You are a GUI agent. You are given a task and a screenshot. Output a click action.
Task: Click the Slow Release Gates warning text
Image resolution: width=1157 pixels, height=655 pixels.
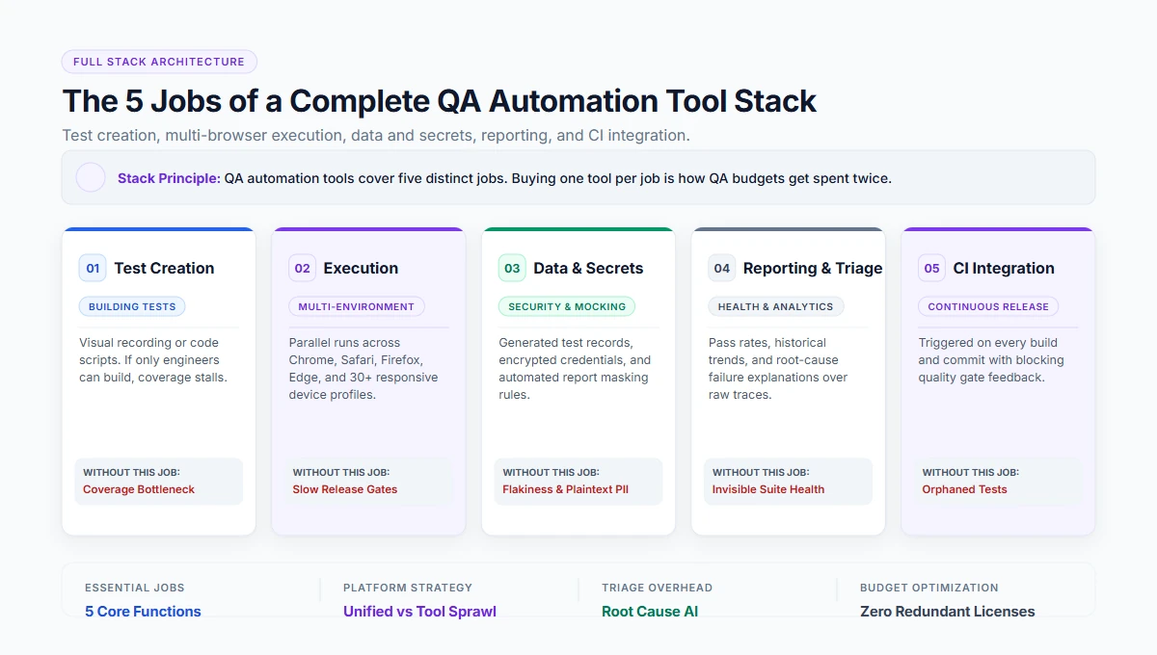tap(345, 489)
